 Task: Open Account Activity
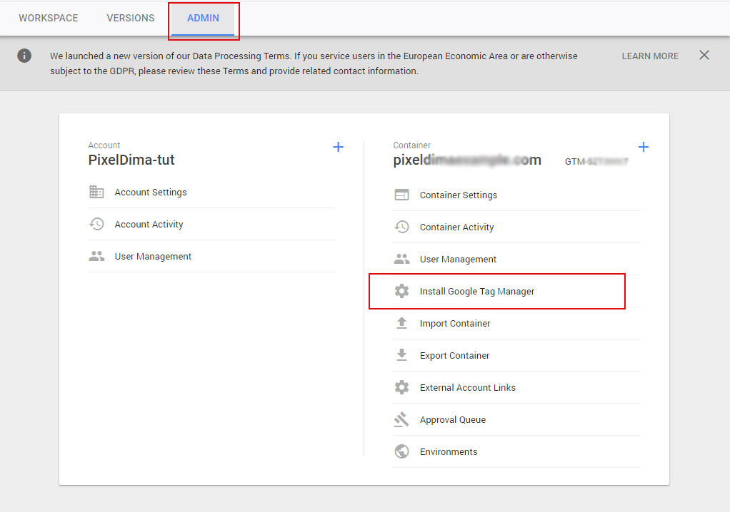coord(149,225)
